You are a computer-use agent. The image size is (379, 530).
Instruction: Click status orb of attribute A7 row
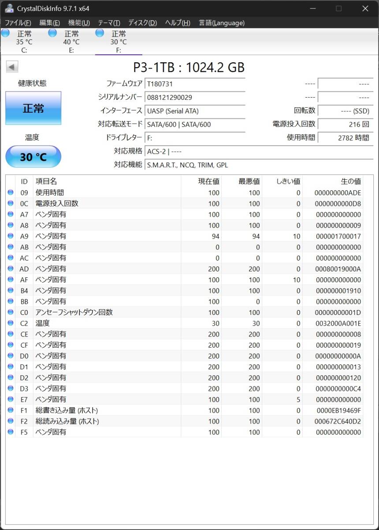pyautogui.click(x=11, y=214)
